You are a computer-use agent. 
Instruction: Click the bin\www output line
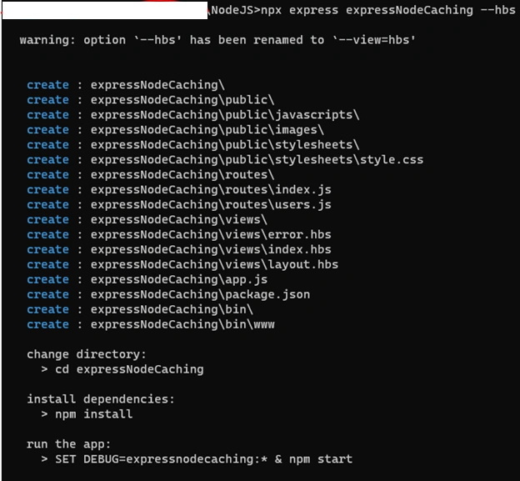[151, 324]
